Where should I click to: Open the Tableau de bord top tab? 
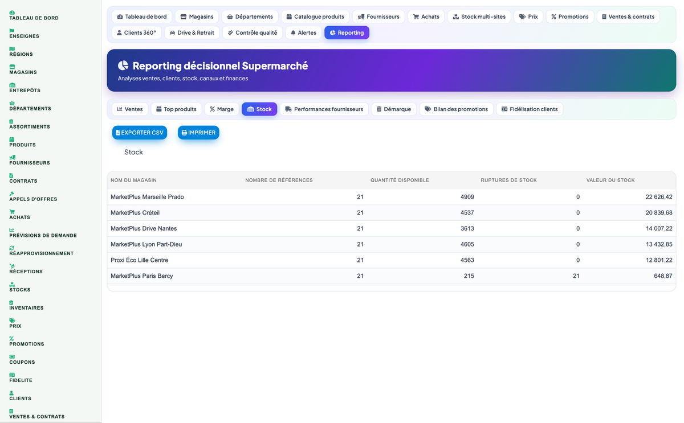(142, 17)
